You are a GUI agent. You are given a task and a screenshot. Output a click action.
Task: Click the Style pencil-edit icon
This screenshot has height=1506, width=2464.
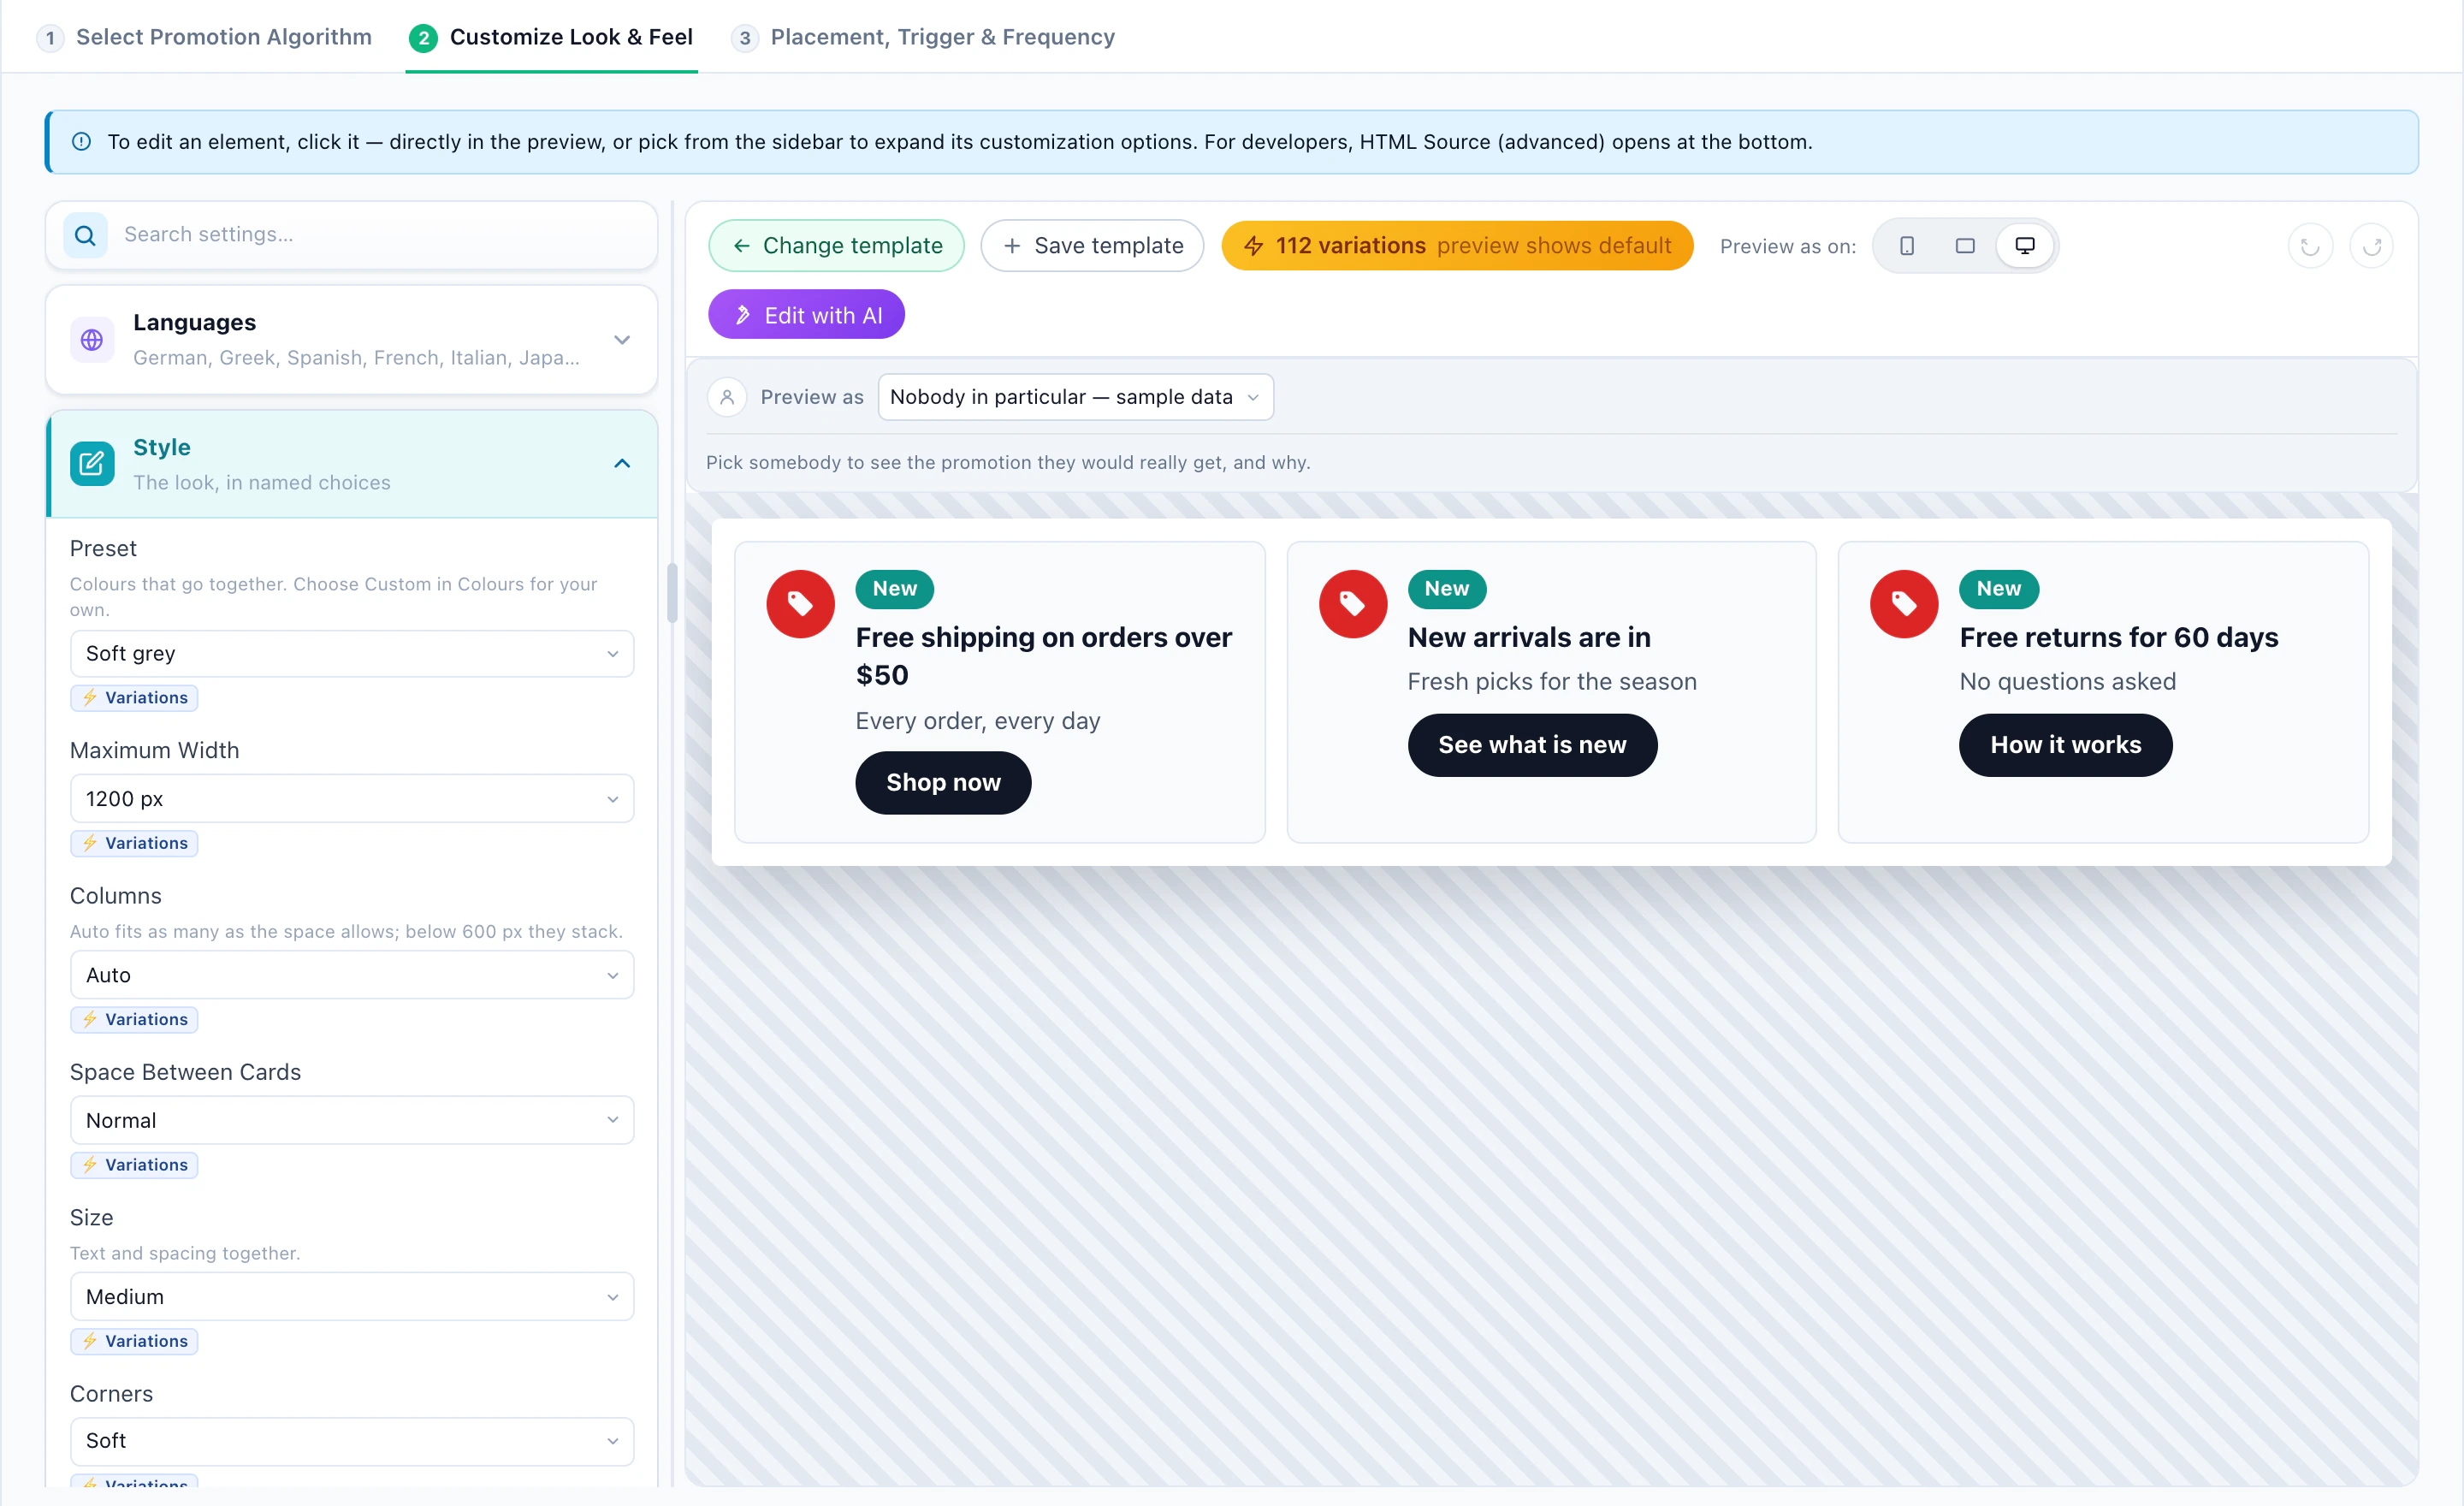click(x=92, y=463)
